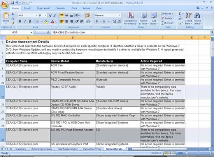Expand the Name Box dropdown
214x157 pixels.
pos(31,32)
